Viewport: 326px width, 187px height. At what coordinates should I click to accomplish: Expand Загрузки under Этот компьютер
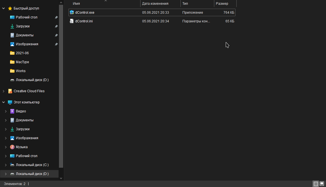(x=6, y=129)
